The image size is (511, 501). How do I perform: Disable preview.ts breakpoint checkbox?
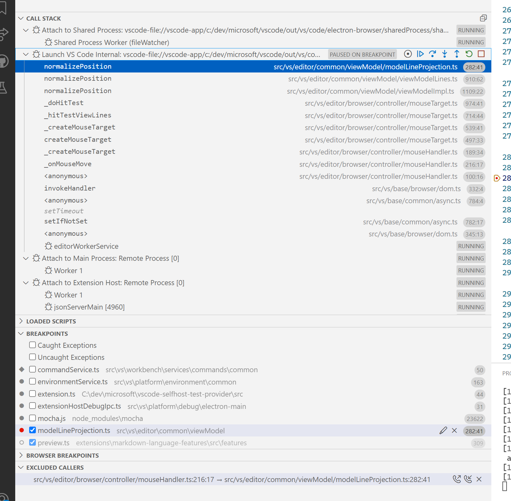point(32,442)
